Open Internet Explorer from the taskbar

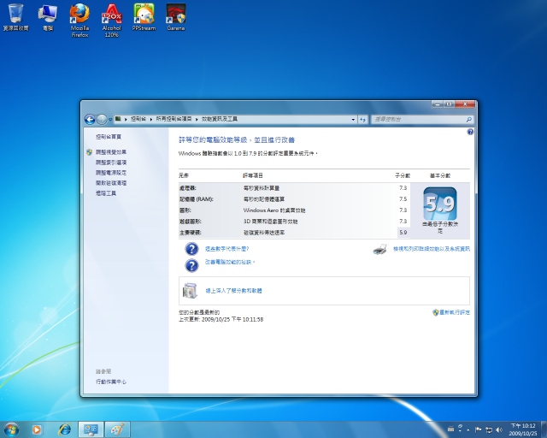pyautogui.click(x=65, y=429)
